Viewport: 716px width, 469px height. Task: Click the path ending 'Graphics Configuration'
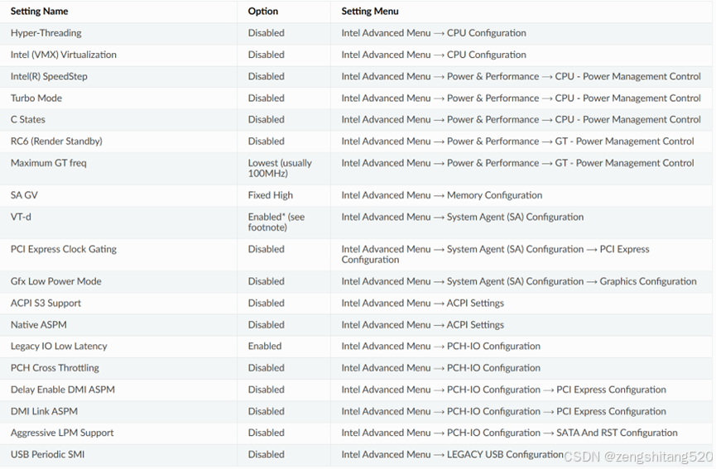(x=519, y=281)
